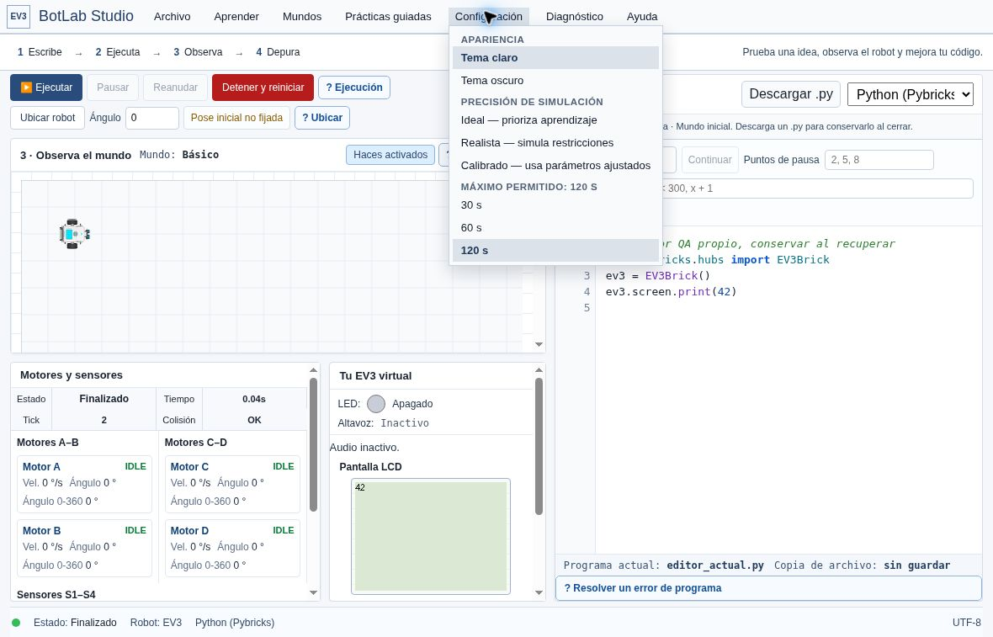Click the disabled Pausar button
The image size is (993, 637).
[x=113, y=88]
